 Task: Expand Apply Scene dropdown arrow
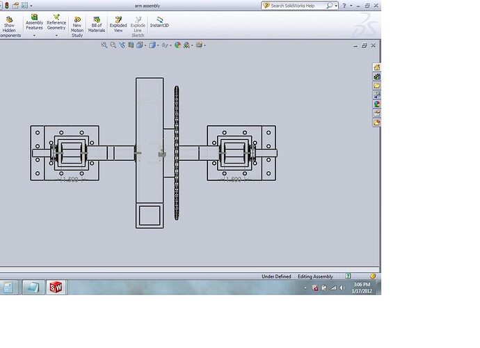(192, 45)
